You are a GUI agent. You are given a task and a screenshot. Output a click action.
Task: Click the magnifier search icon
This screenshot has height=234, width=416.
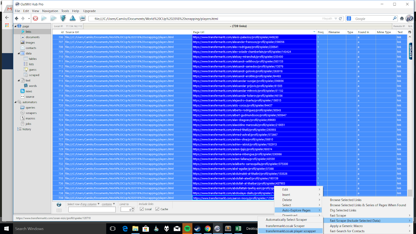pos(394,18)
